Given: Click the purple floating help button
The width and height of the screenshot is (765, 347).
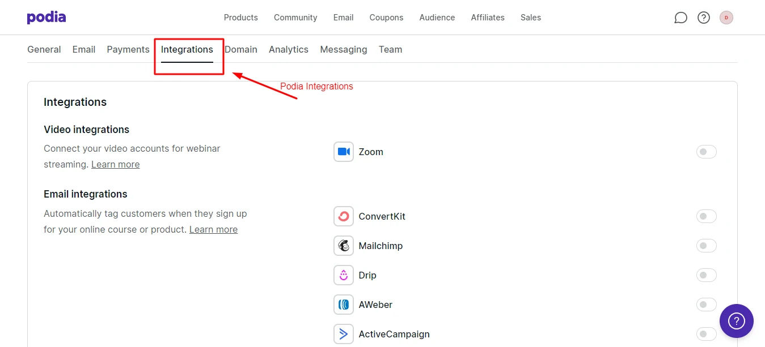Looking at the screenshot, I should pos(737,321).
